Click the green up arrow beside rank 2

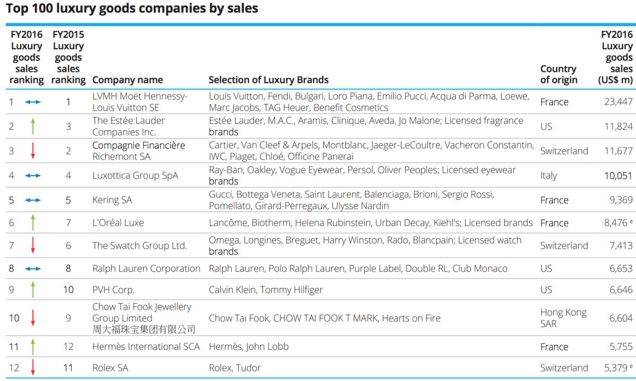pyautogui.click(x=33, y=126)
